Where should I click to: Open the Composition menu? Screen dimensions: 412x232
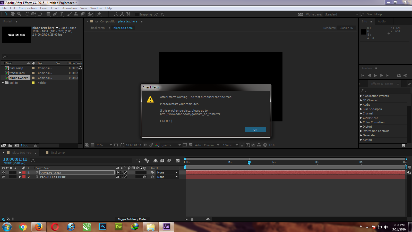pos(28,8)
